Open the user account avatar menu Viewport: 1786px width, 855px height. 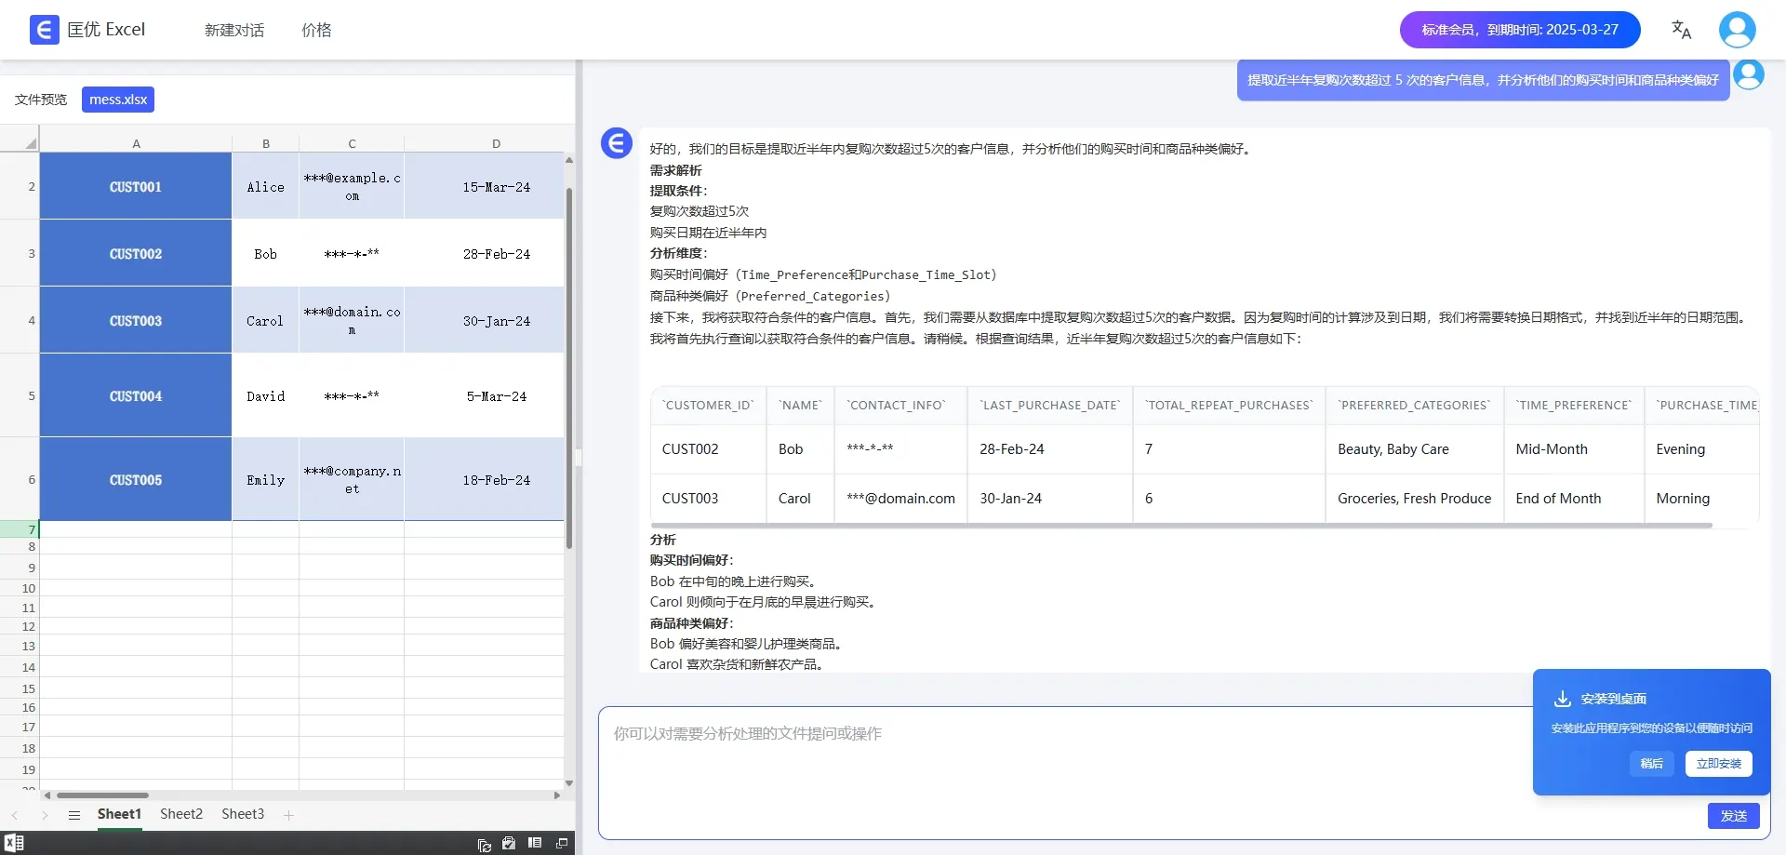(x=1737, y=30)
